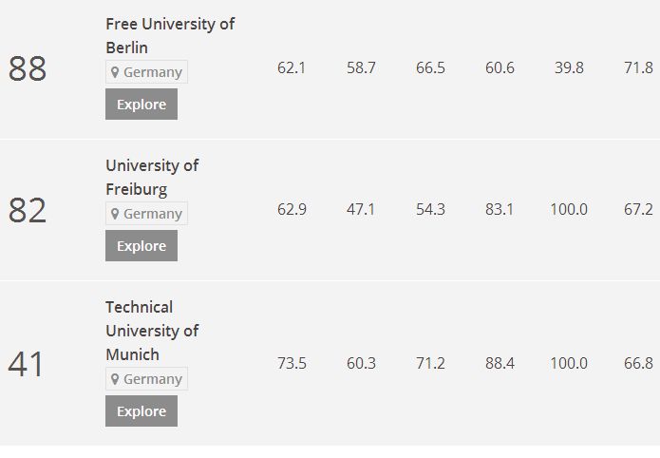Click Explore button for University of Freiburg
This screenshot has height=458, width=660.
pos(141,246)
